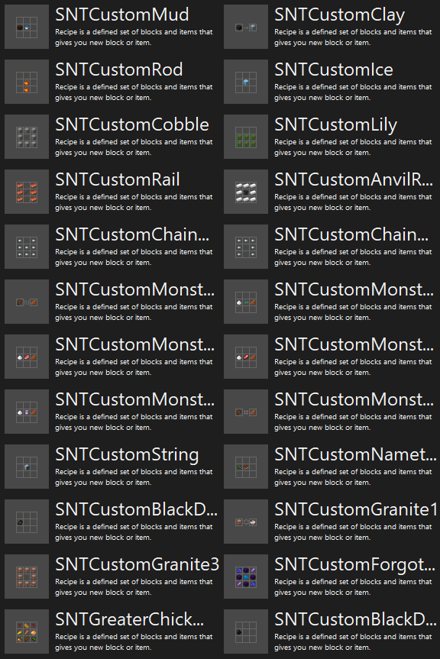This screenshot has height=659, width=440.
Task: Click the SNTCustomRod recipe icon
Action: [27, 82]
